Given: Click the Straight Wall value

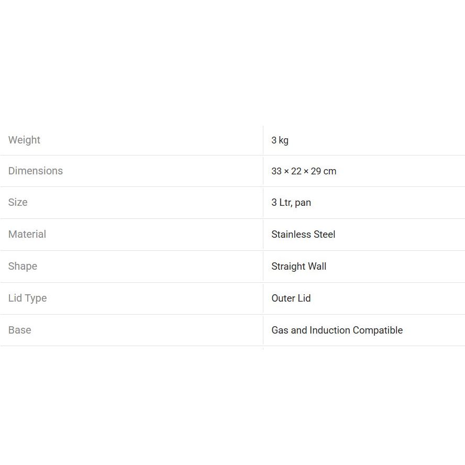Looking at the screenshot, I should [x=298, y=267].
